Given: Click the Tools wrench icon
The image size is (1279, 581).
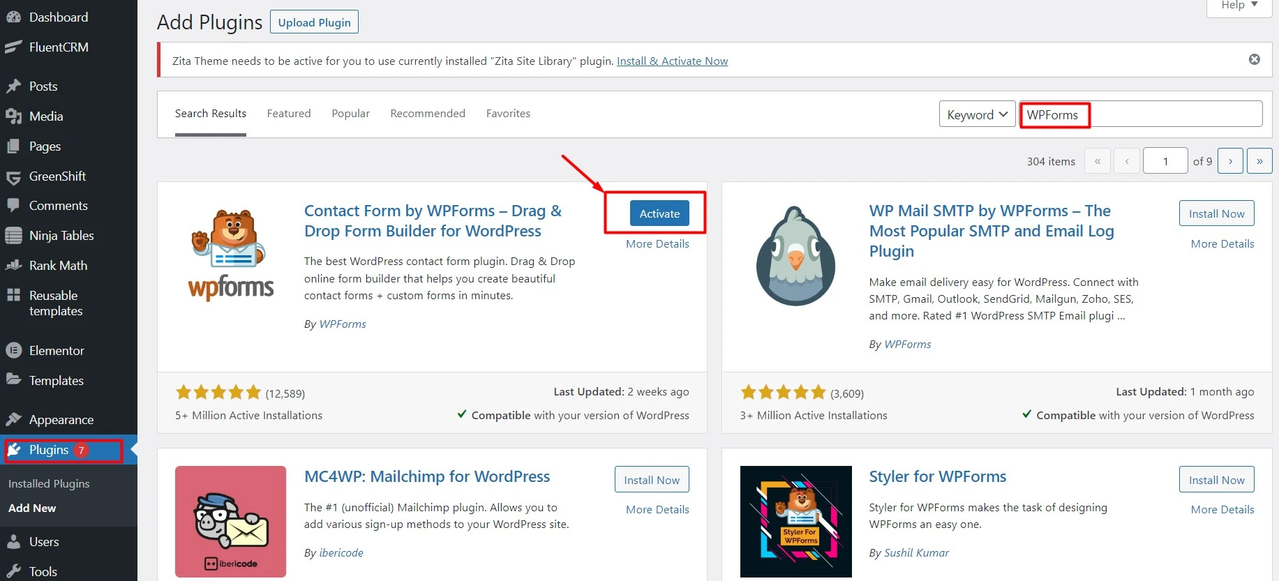Looking at the screenshot, I should [13, 572].
